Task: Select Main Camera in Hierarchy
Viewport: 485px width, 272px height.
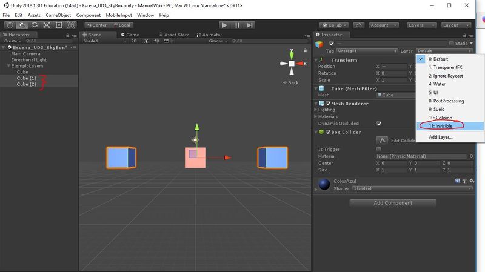Action: [25, 53]
